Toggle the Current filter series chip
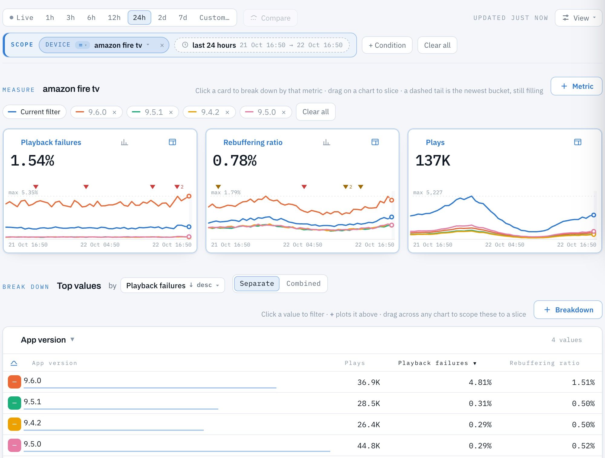 tap(34, 112)
